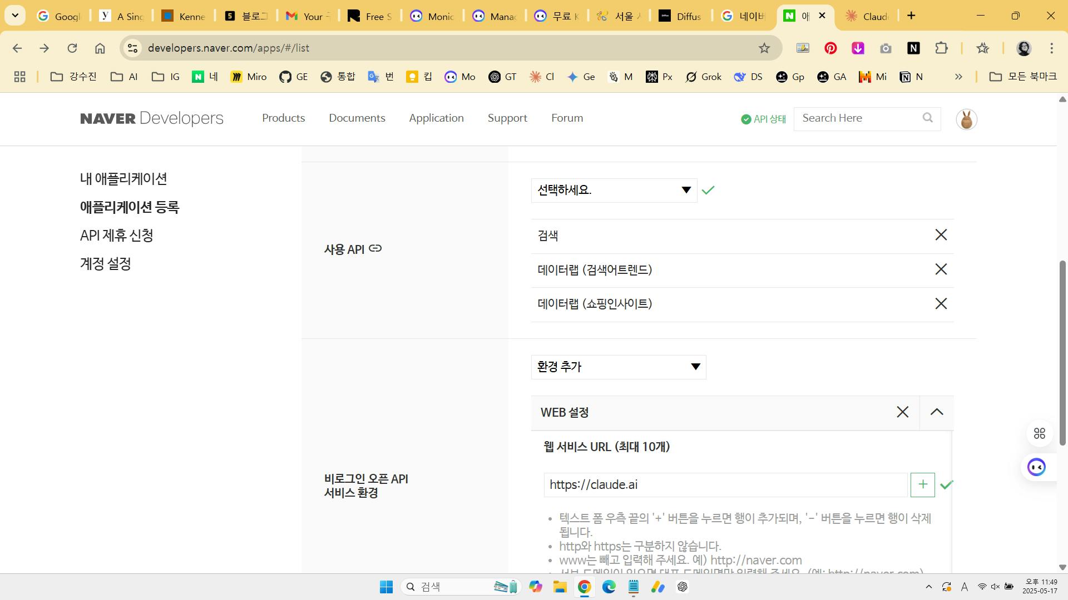Screen dimensions: 1068x600
Task: Go to 내 애플리케이션 page
Action: pos(123,179)
